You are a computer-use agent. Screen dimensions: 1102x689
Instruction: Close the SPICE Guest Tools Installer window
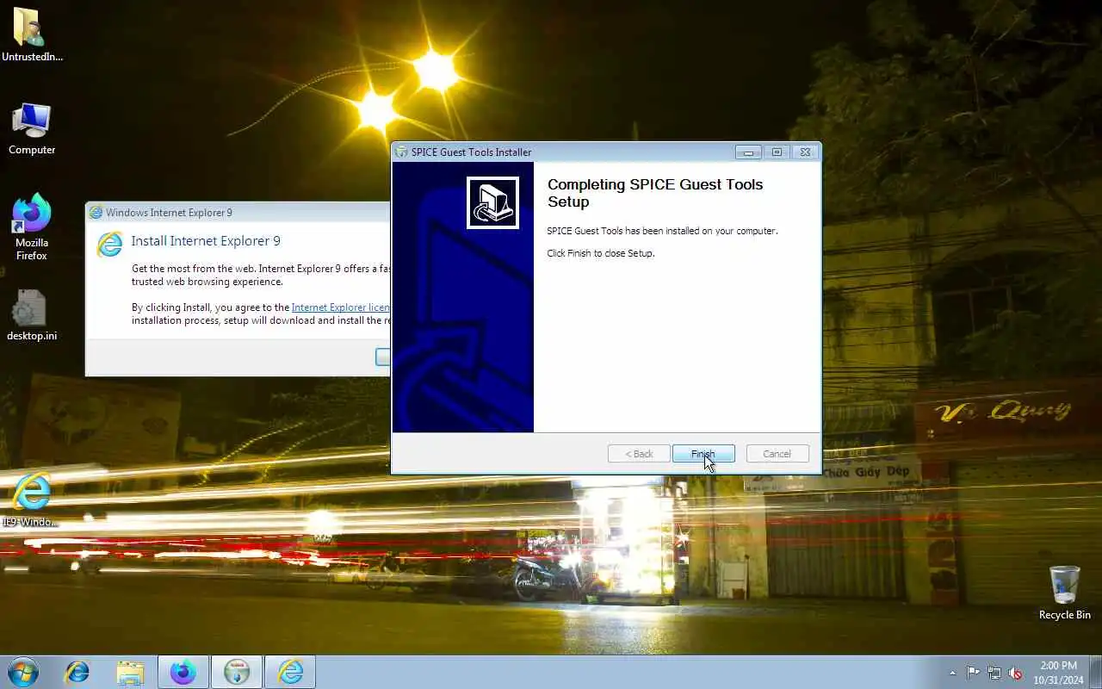coord(805,152)
